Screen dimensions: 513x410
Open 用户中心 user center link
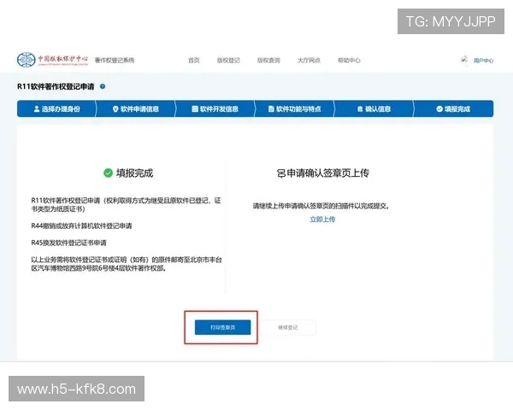click(483, 61)
